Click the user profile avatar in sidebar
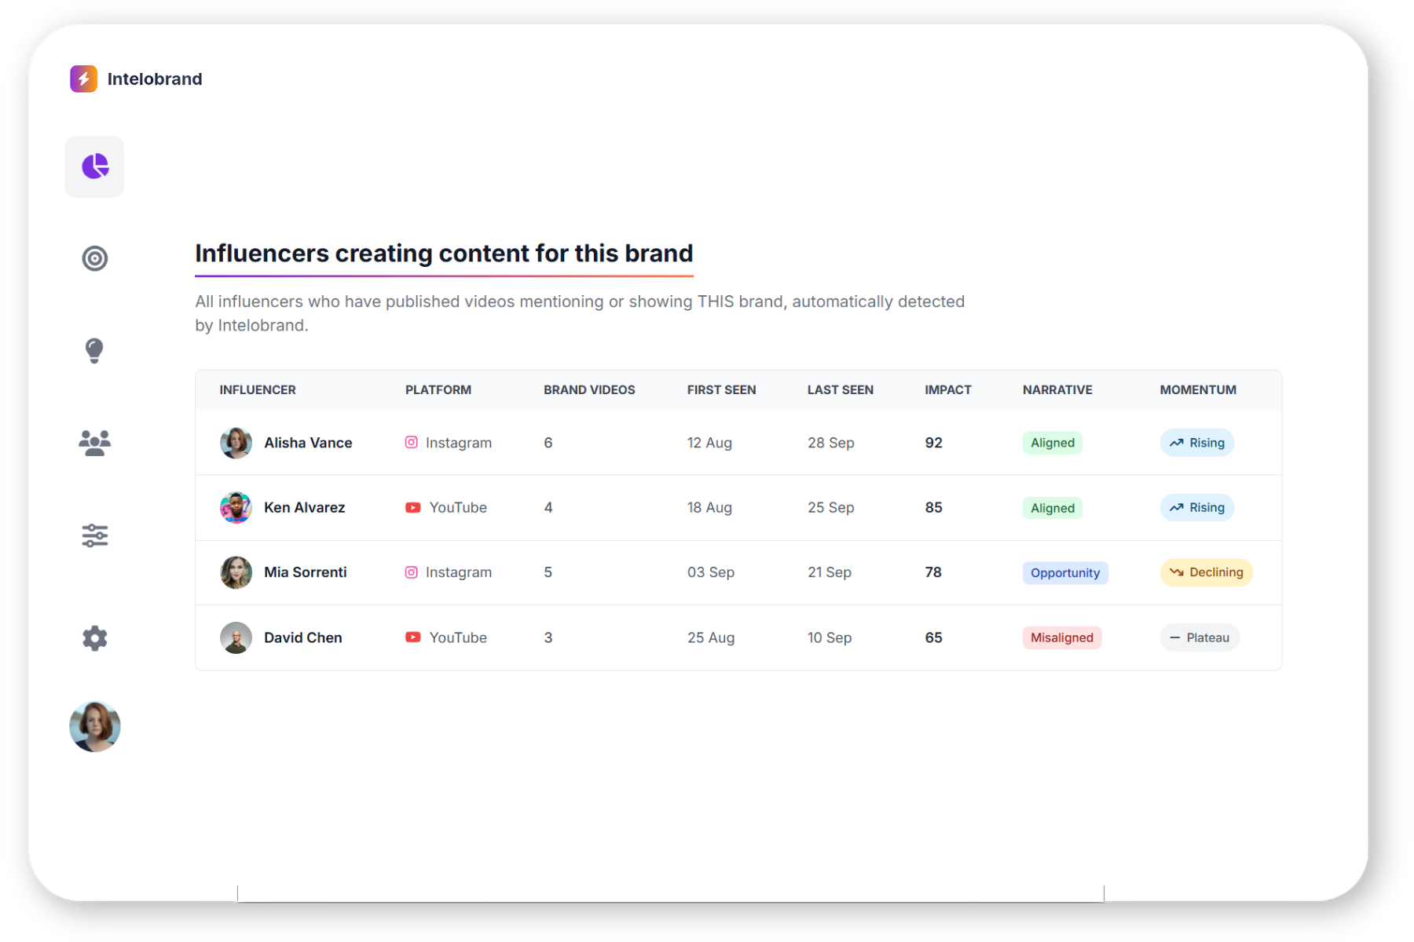The height and width of the screenshot is (942, 1414). click(94, 726)
